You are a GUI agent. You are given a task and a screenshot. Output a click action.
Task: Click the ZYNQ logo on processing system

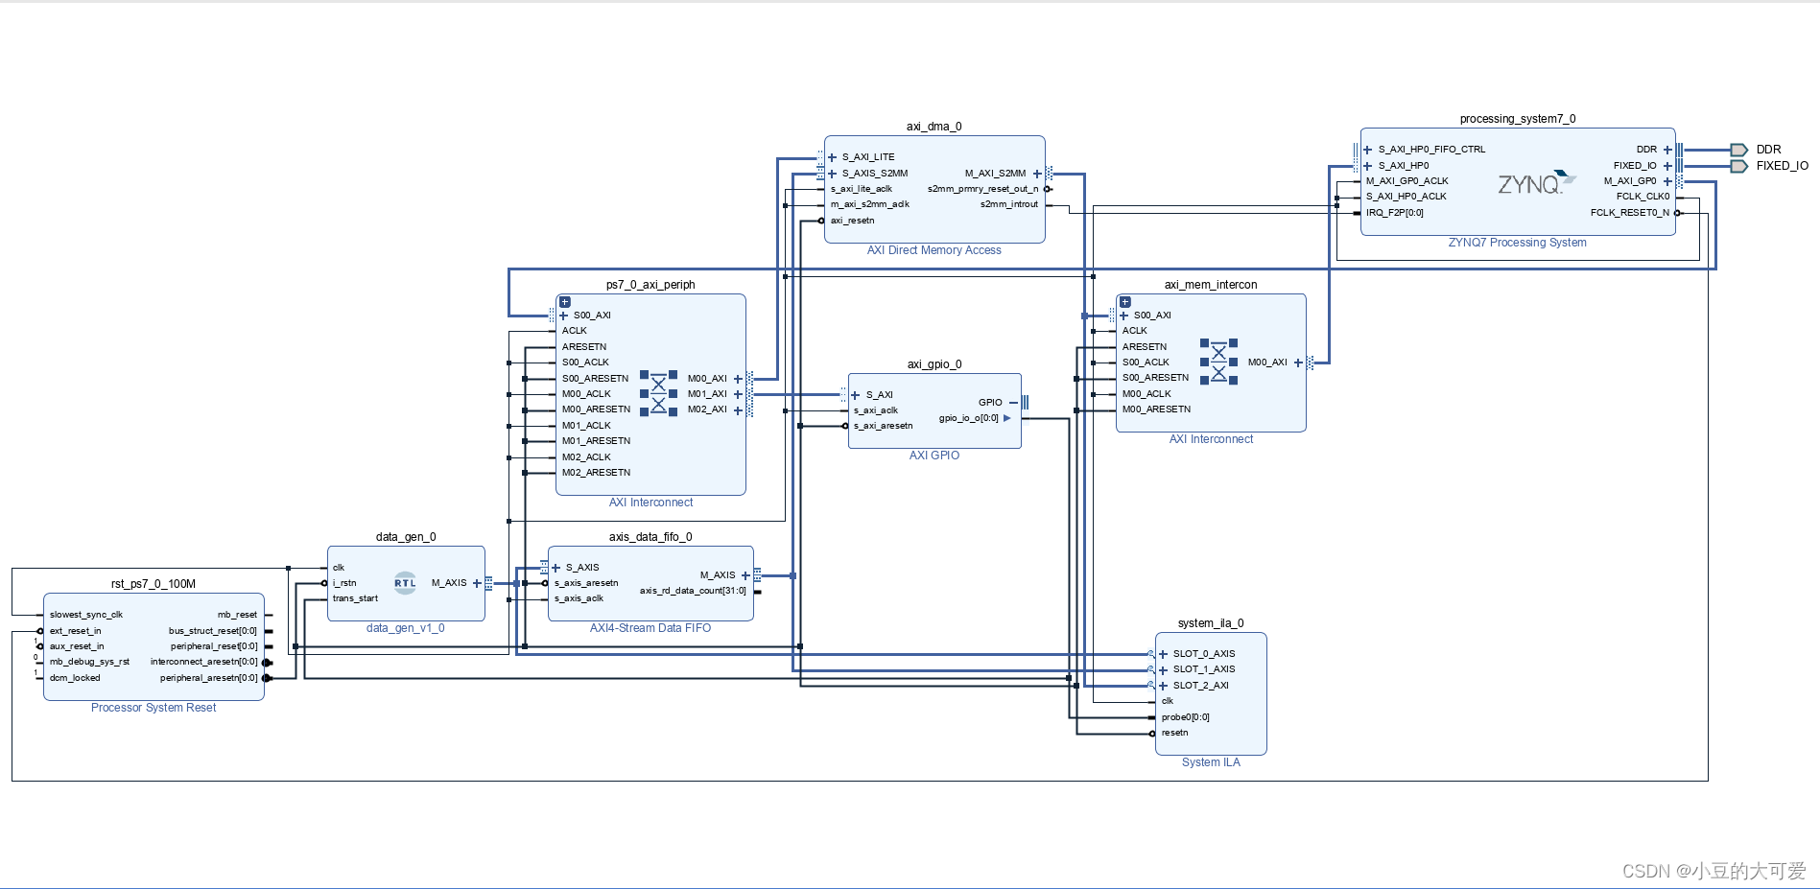(1536, 183)
